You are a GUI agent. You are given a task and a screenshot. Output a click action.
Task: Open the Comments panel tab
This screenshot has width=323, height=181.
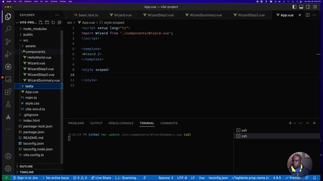169,123
